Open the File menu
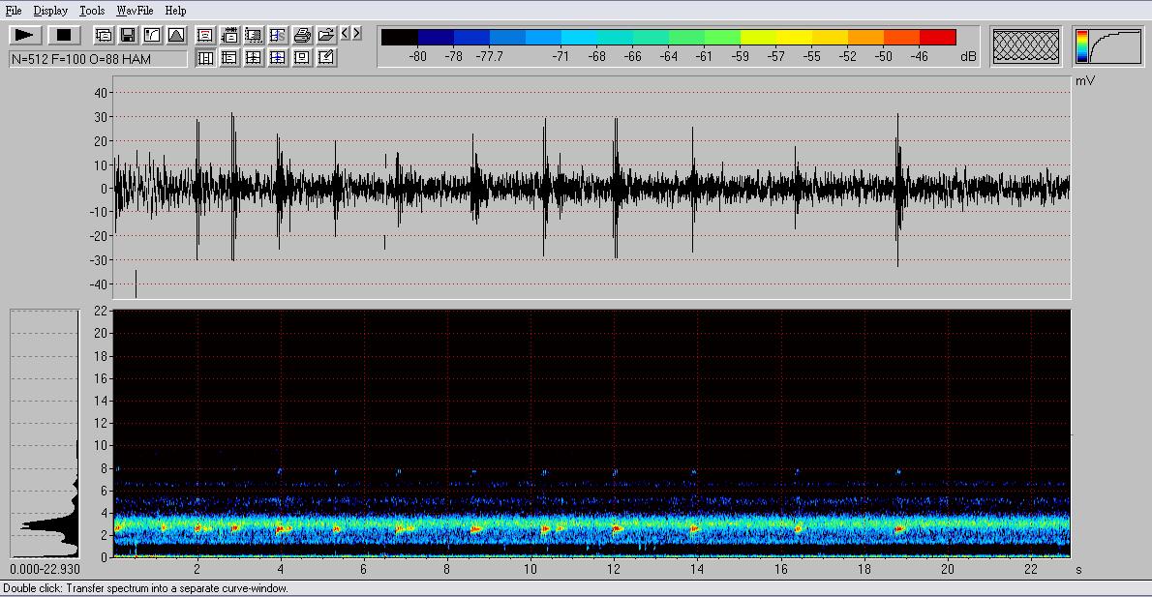The width and height of the screenshot is (1152, 597). coord(13,11)
